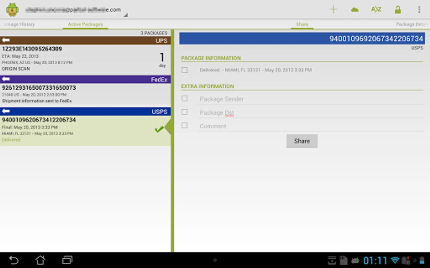Tap the SD card status bar icon
430x268 pixels.
click(x=343, y=261)
